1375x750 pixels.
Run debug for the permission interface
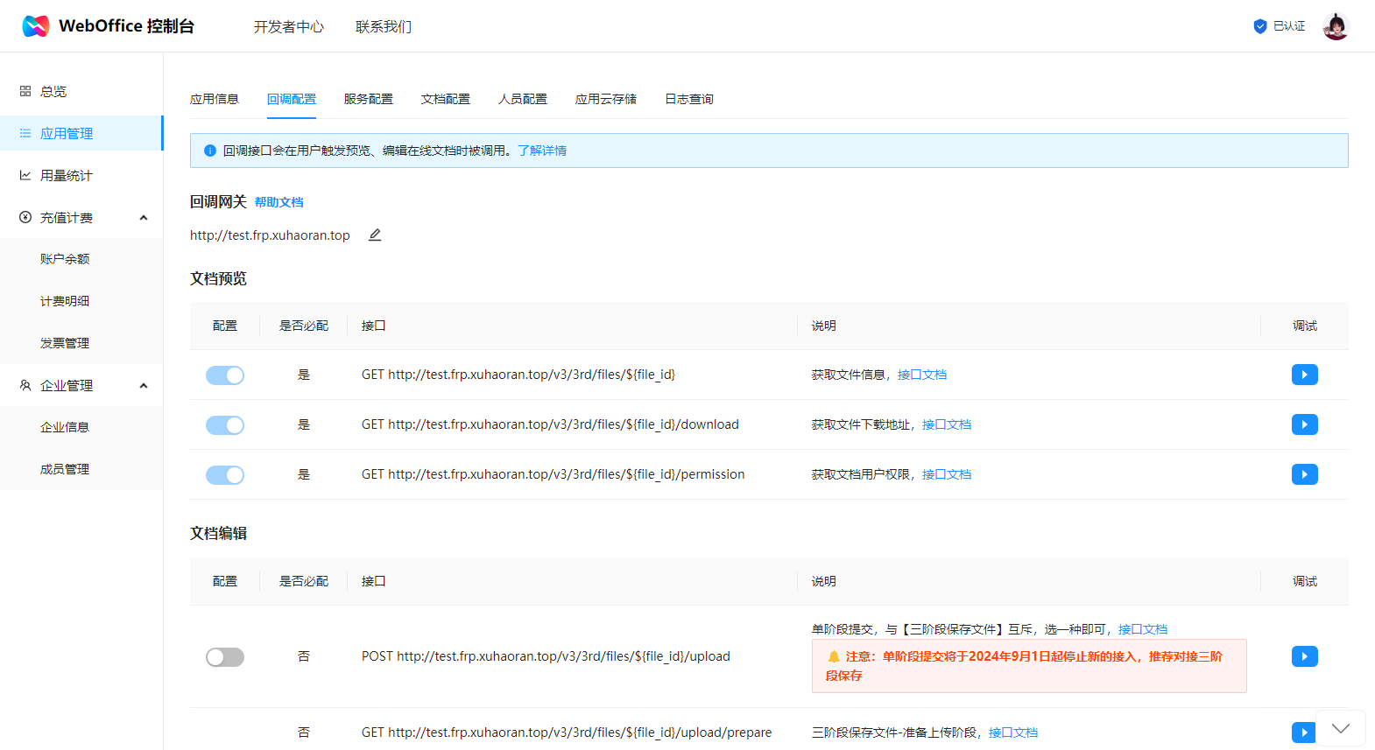point(1305,474)
